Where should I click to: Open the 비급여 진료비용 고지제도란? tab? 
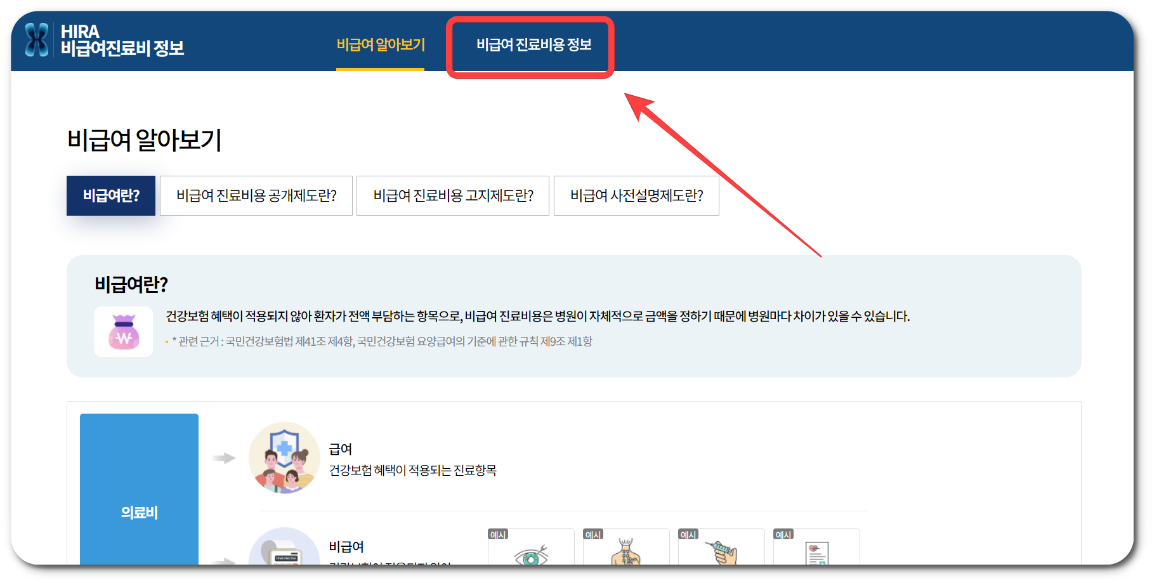click(x=452, y=195)
